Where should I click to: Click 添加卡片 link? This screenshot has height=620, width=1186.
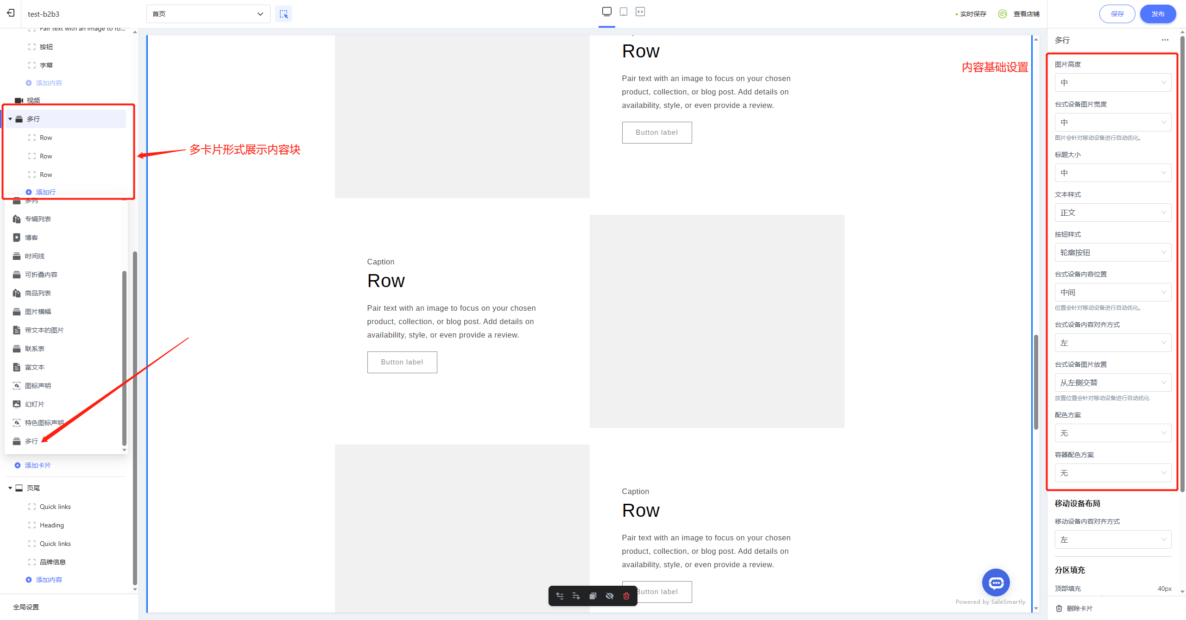click(x=38, y=465)
